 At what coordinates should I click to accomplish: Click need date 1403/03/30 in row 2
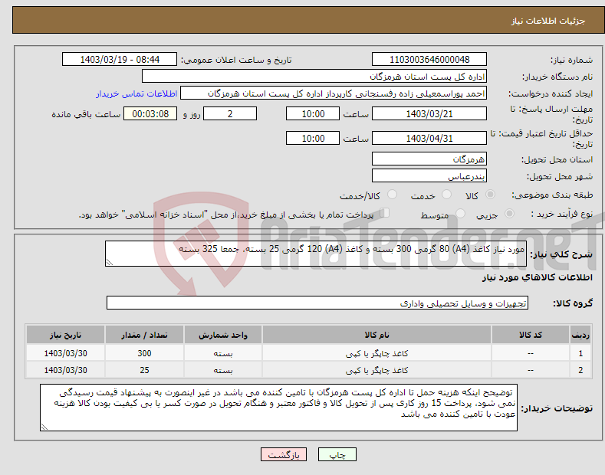(x=66, y=370)
